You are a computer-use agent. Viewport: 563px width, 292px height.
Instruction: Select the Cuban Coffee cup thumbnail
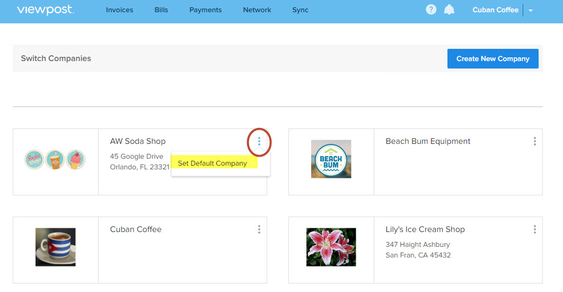[x=55, y=247]
